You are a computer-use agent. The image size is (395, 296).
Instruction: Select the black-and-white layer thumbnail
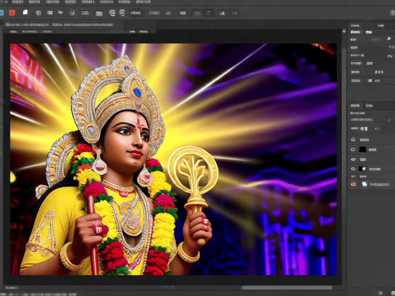(x=363, y=169)
